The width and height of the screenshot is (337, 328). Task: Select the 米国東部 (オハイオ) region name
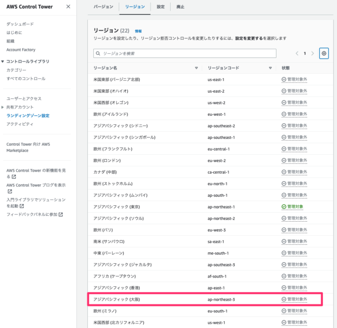coord(111,91)
